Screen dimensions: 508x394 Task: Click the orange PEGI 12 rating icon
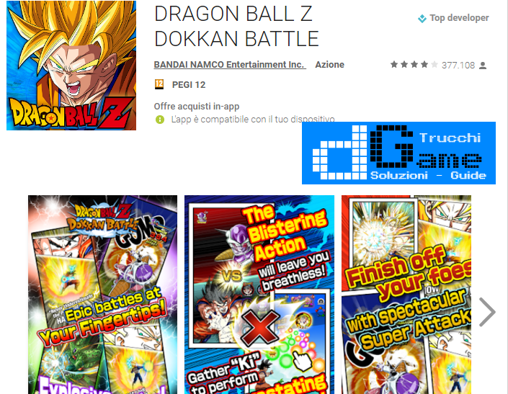pyautogui.click(x=159, y=84)
